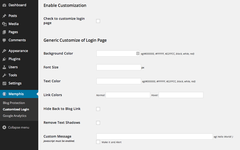
Task: Click the Posts pushpin icon
Action: pos(4,16)
